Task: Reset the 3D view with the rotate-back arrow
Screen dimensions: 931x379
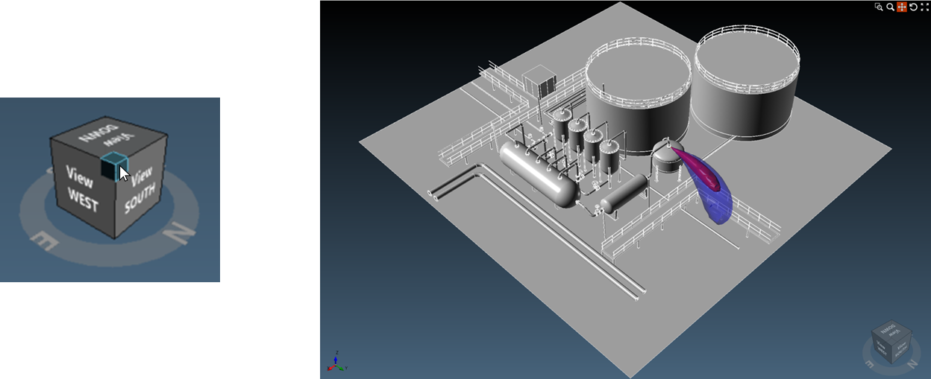Action: click(x=913, y=7)
